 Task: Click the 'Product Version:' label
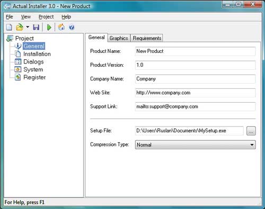(107, 65)
